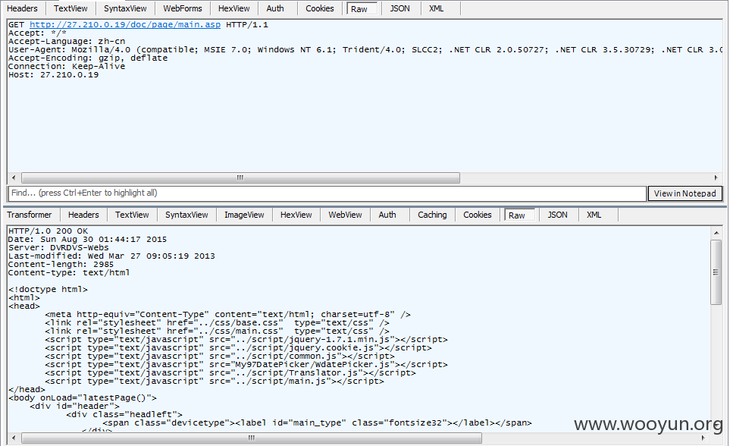
Task: Click the jquery-1.7.1.min.js script line
Action: point(246,340)
